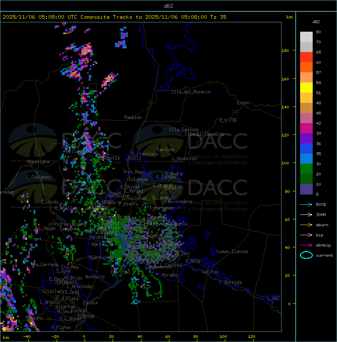This screenshot has height=342, width=337.
Task: Click the 'Tz 35' threshold value in header
Action: click(x=218, y=17)
